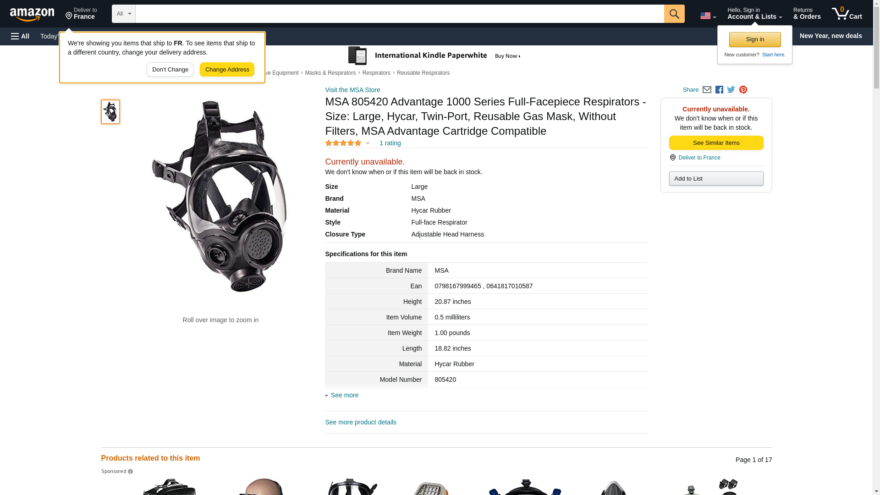
Task: Open Returns & Orders
Action: 807,14
